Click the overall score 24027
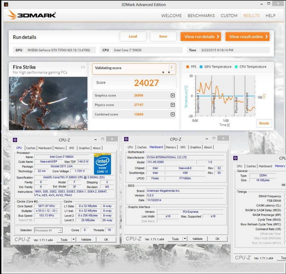Screen dimensions: 286x274 click(147, 83)
